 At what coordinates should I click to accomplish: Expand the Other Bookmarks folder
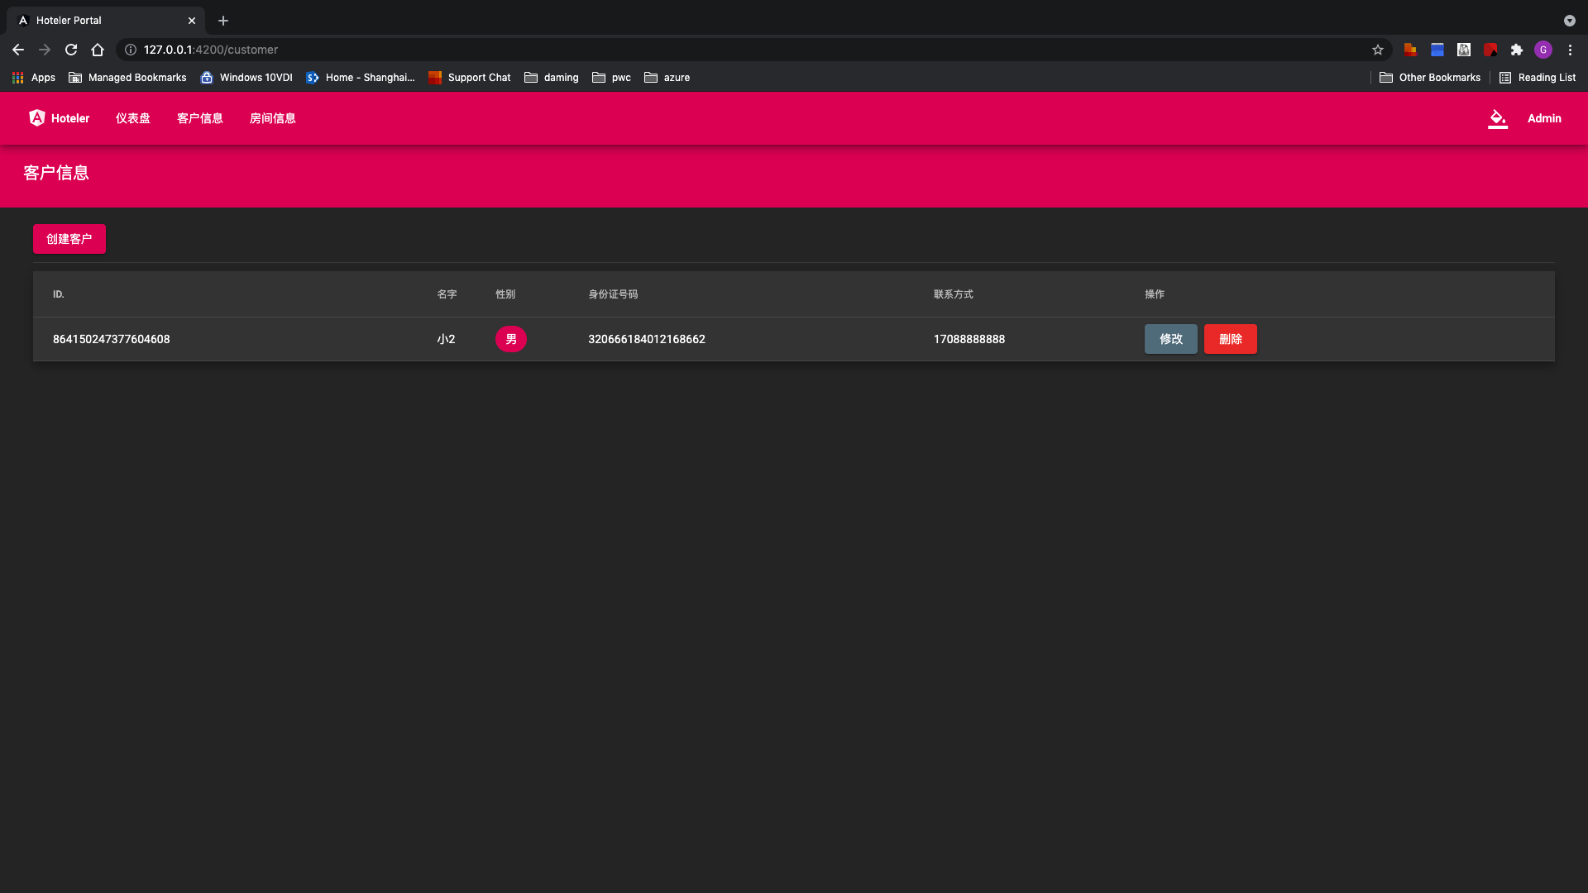(1430, 78)
